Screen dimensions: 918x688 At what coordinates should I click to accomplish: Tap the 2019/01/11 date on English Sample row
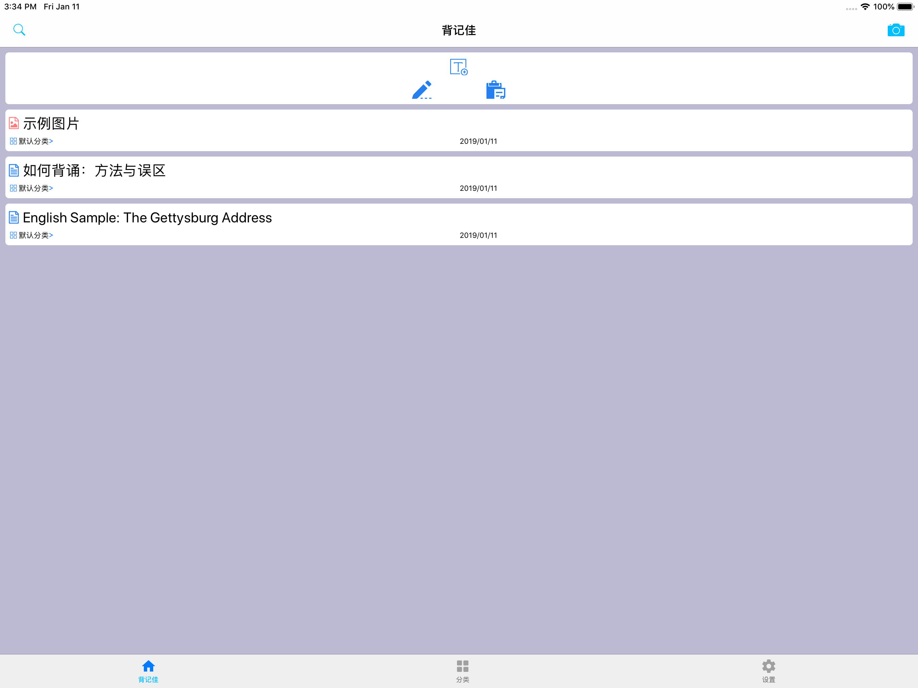click(478, 235)
